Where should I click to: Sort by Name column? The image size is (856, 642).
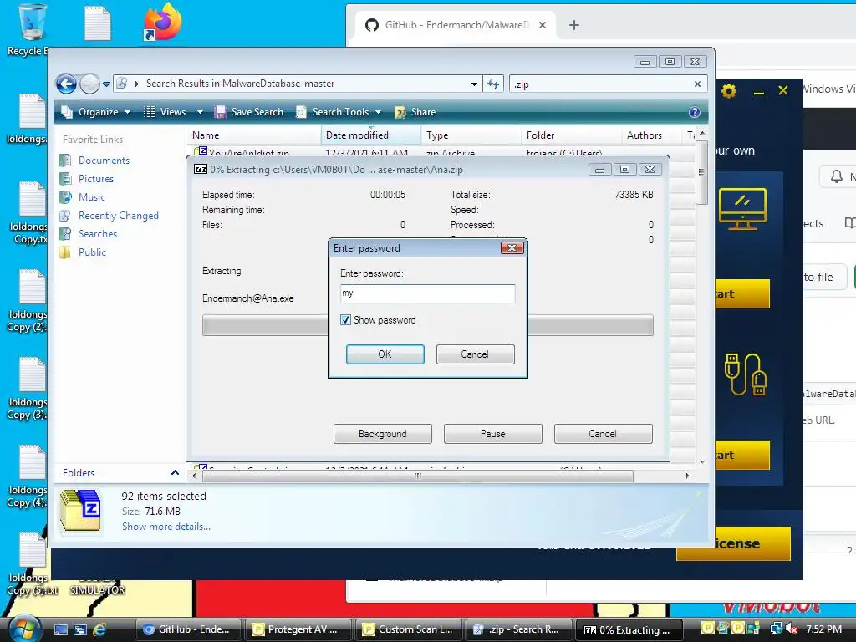tap(254, 135)
